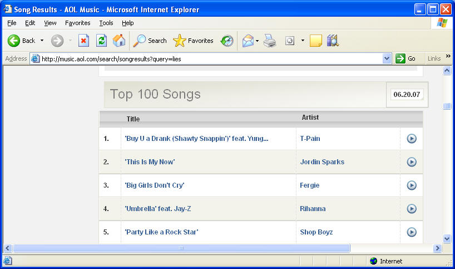Click the horizontal scrollbar thumb
The width and height of the screenshot is (455, 269).
coord(181,248)
